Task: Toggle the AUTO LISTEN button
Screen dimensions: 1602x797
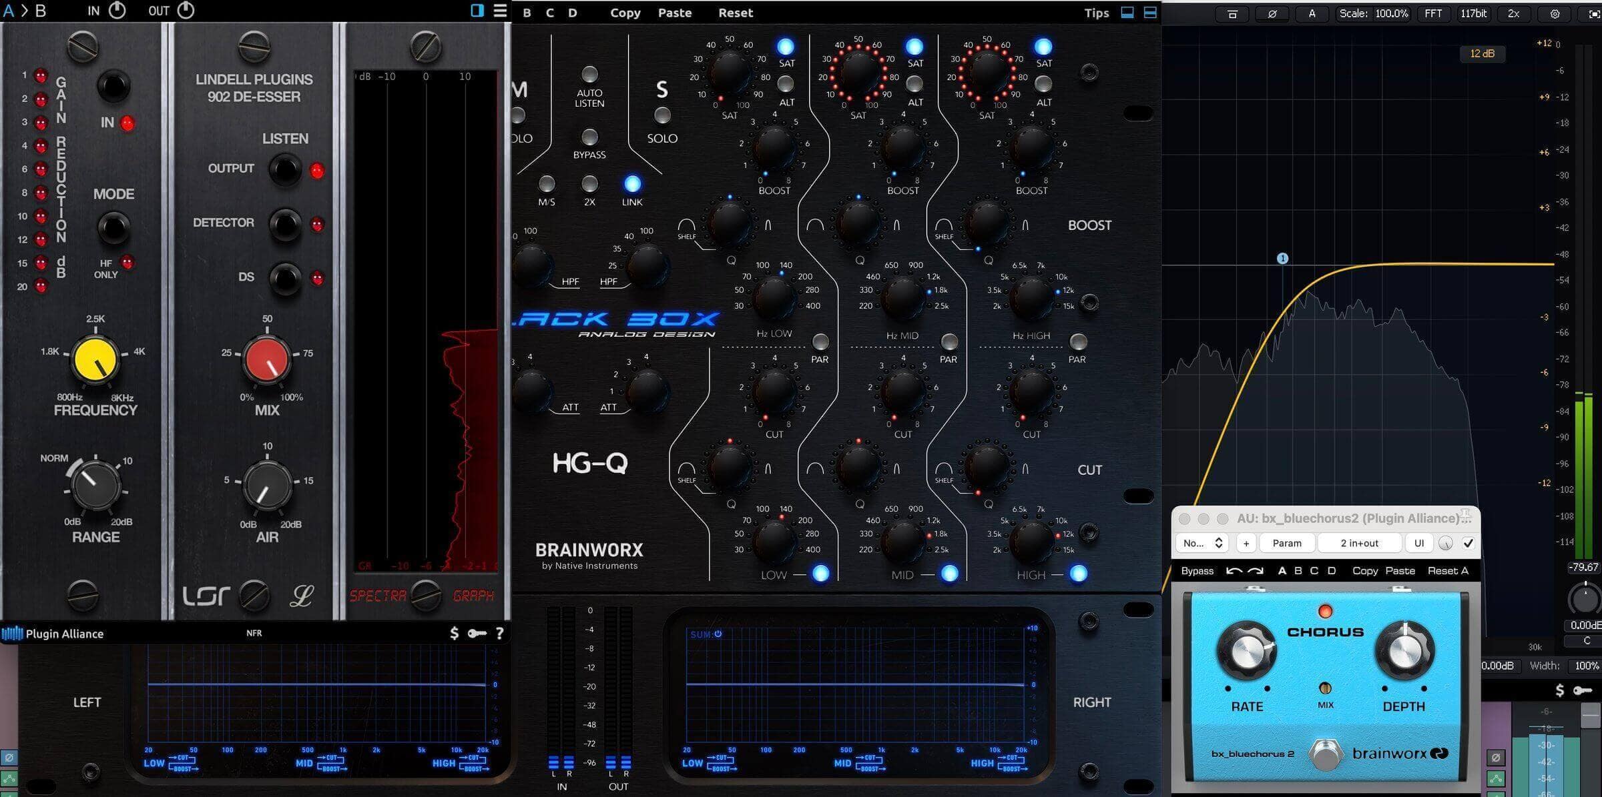Action: 589,74
